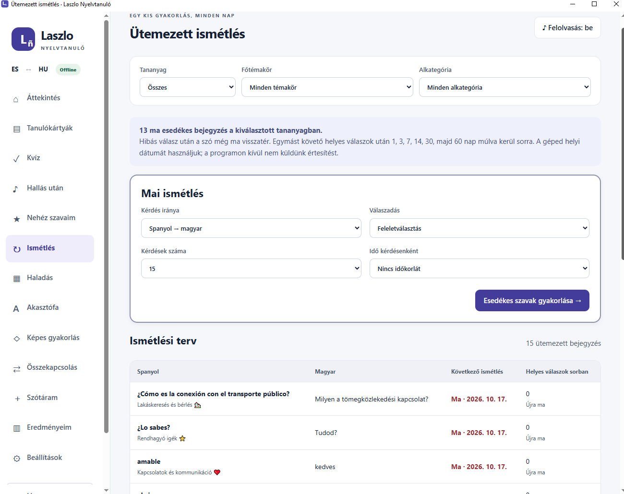
Task: Click the ES–HU language swap arrow
Action: [x=28, y=70]
